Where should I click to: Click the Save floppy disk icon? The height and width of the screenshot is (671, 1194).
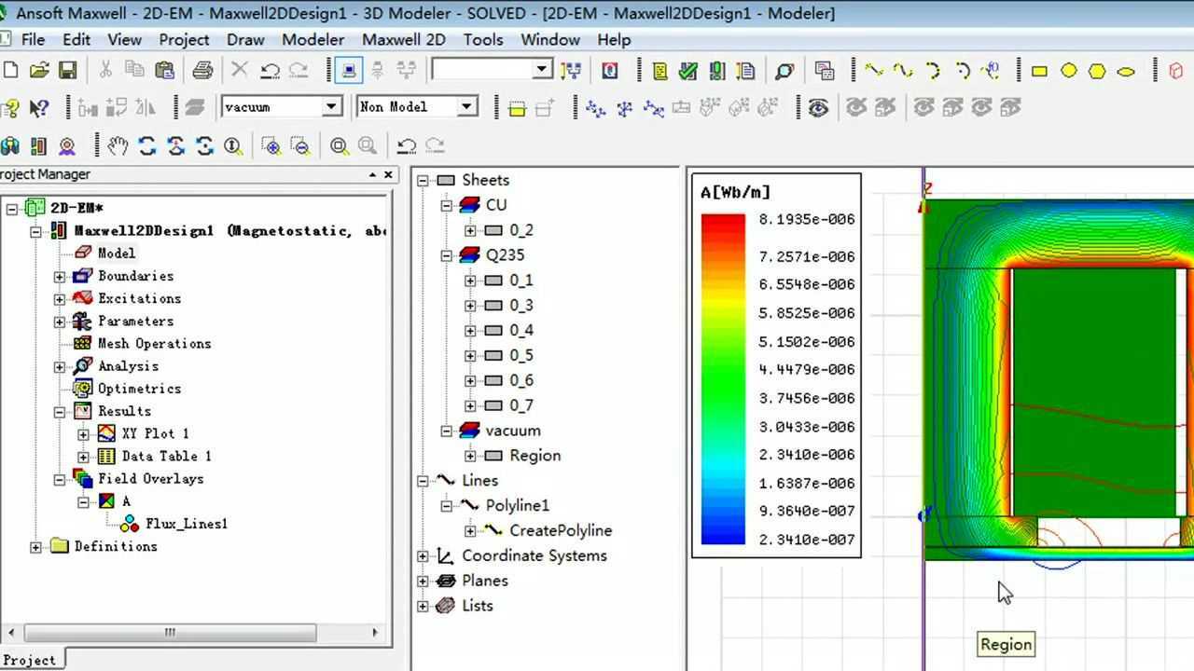[x=67, y=71]
